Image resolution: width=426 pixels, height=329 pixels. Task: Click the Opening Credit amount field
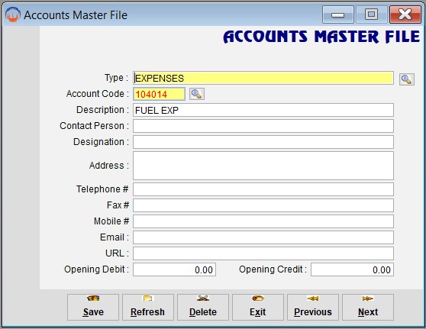pos(352,269)
